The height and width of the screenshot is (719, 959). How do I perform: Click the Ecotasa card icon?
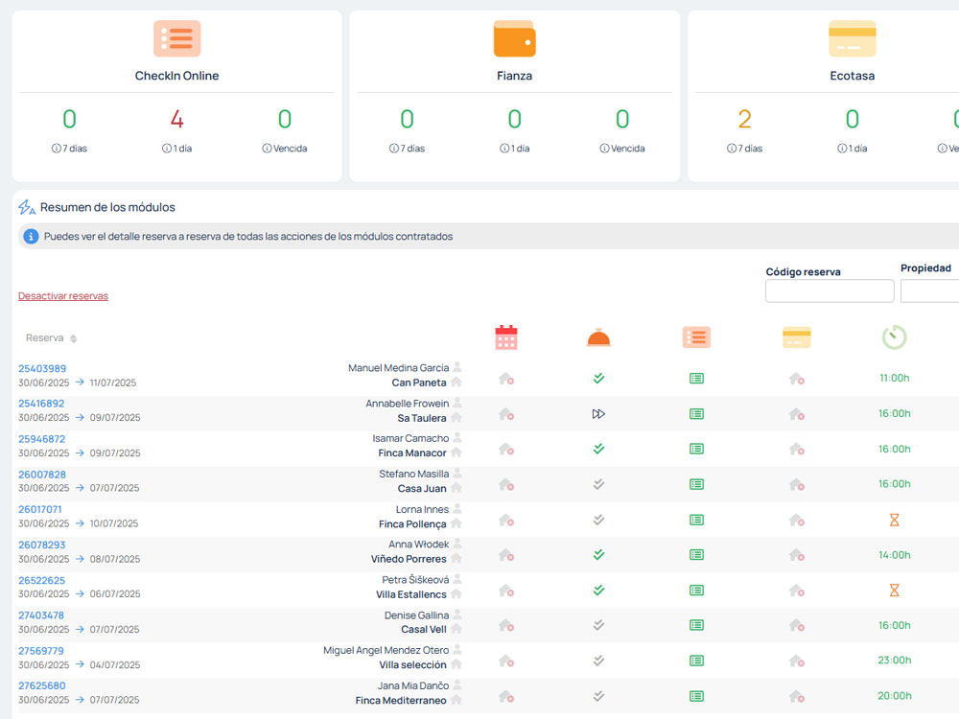[852, 38]
